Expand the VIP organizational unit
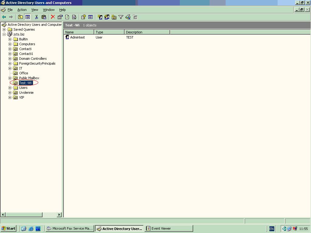This screenshot has width=311, height=233. click(10, 97)
